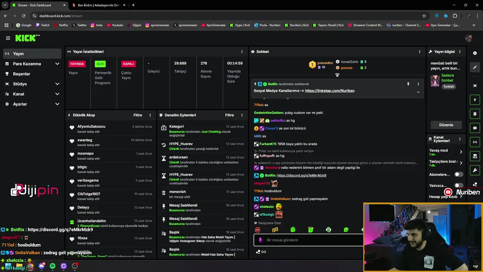Click the camera icon in right toolbar

point(475,156)
